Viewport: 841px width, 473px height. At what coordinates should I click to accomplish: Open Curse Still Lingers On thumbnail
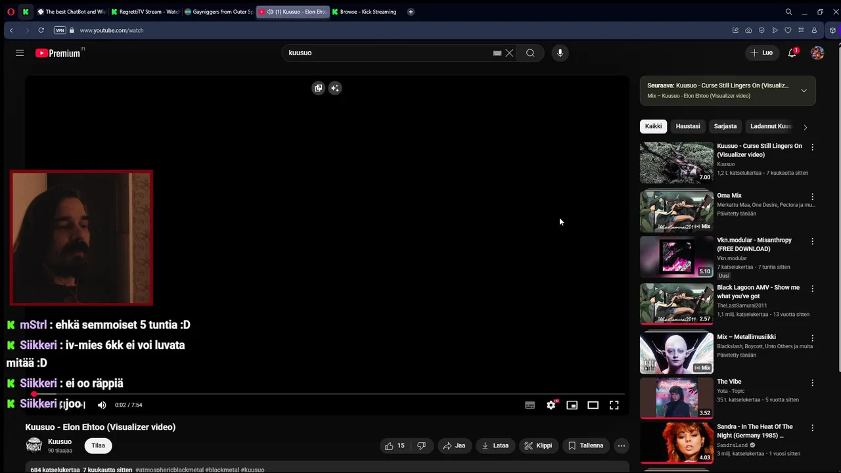[x=677, y=162]
